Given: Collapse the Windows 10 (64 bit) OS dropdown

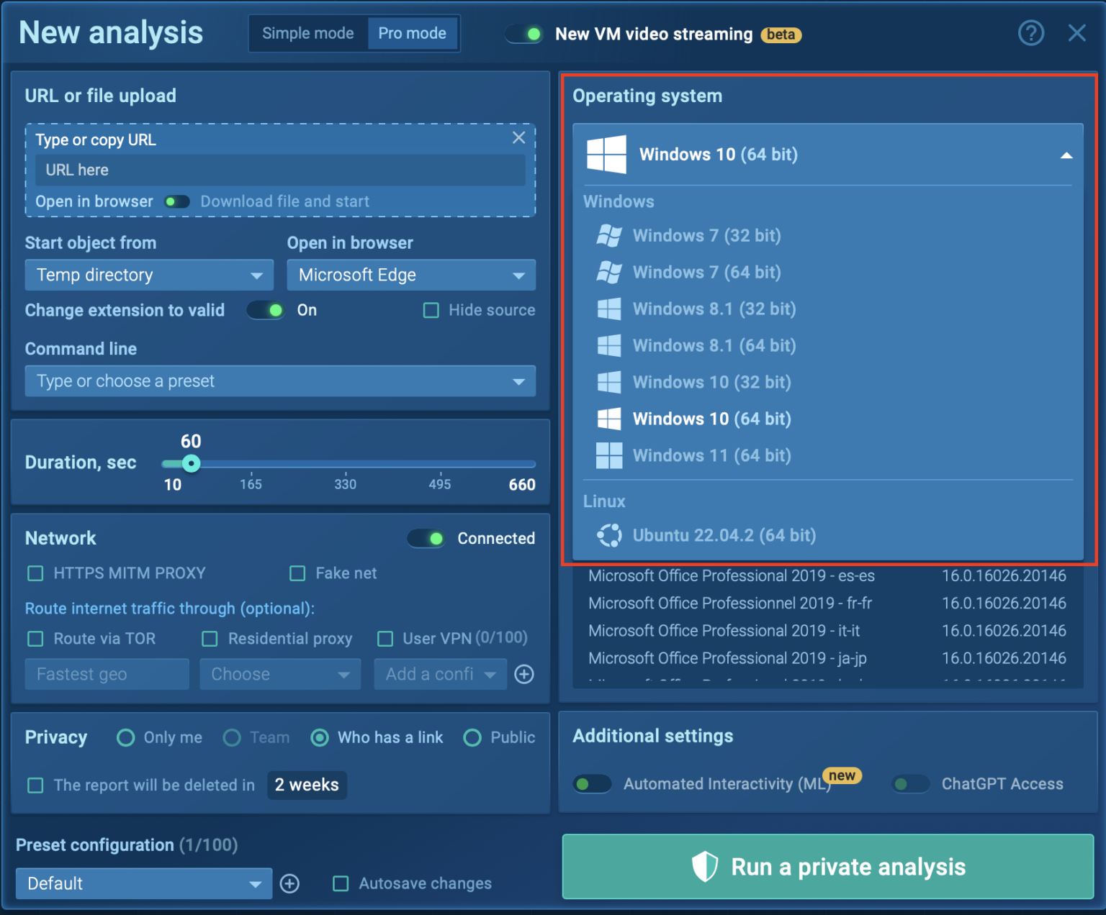Looking at the screenshot, I should (1066, 154).
